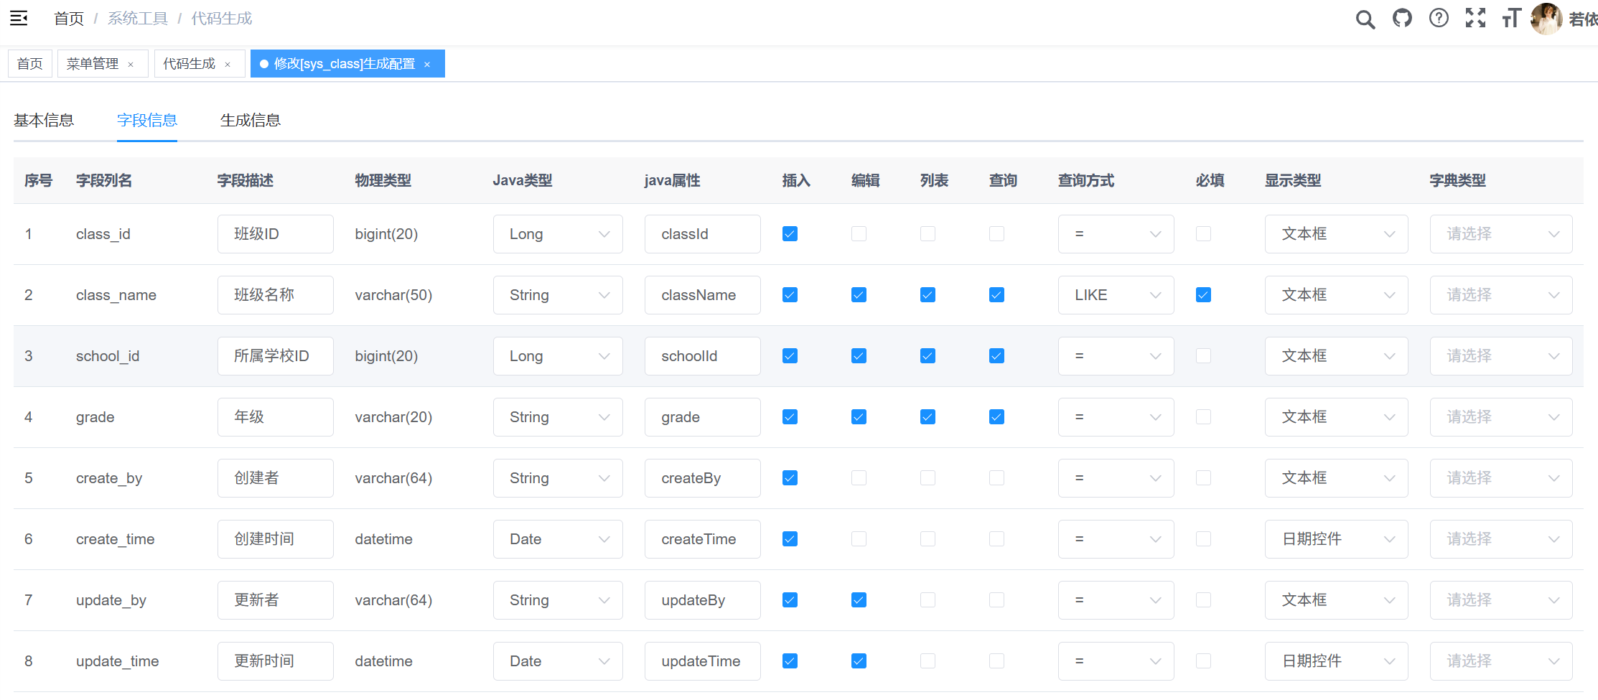Open search using the magnifier icon
1598x700 pixels.
1365,19
